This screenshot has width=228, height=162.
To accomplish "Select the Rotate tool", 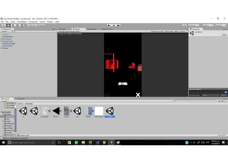I will click(x=13, y=26).
